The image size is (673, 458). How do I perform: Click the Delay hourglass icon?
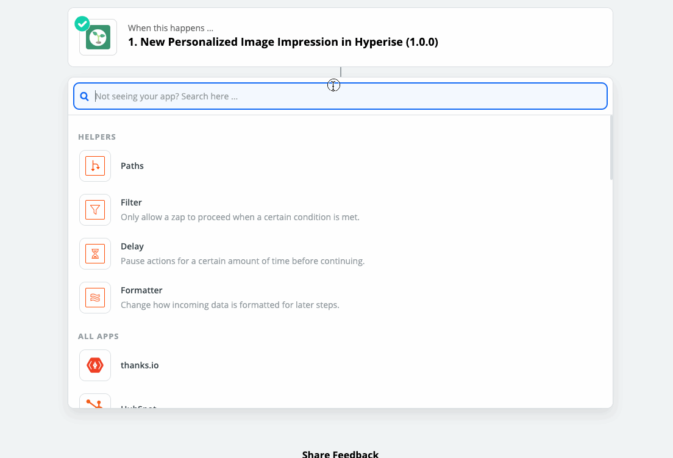pyautogui.click(x=95, y=254)
